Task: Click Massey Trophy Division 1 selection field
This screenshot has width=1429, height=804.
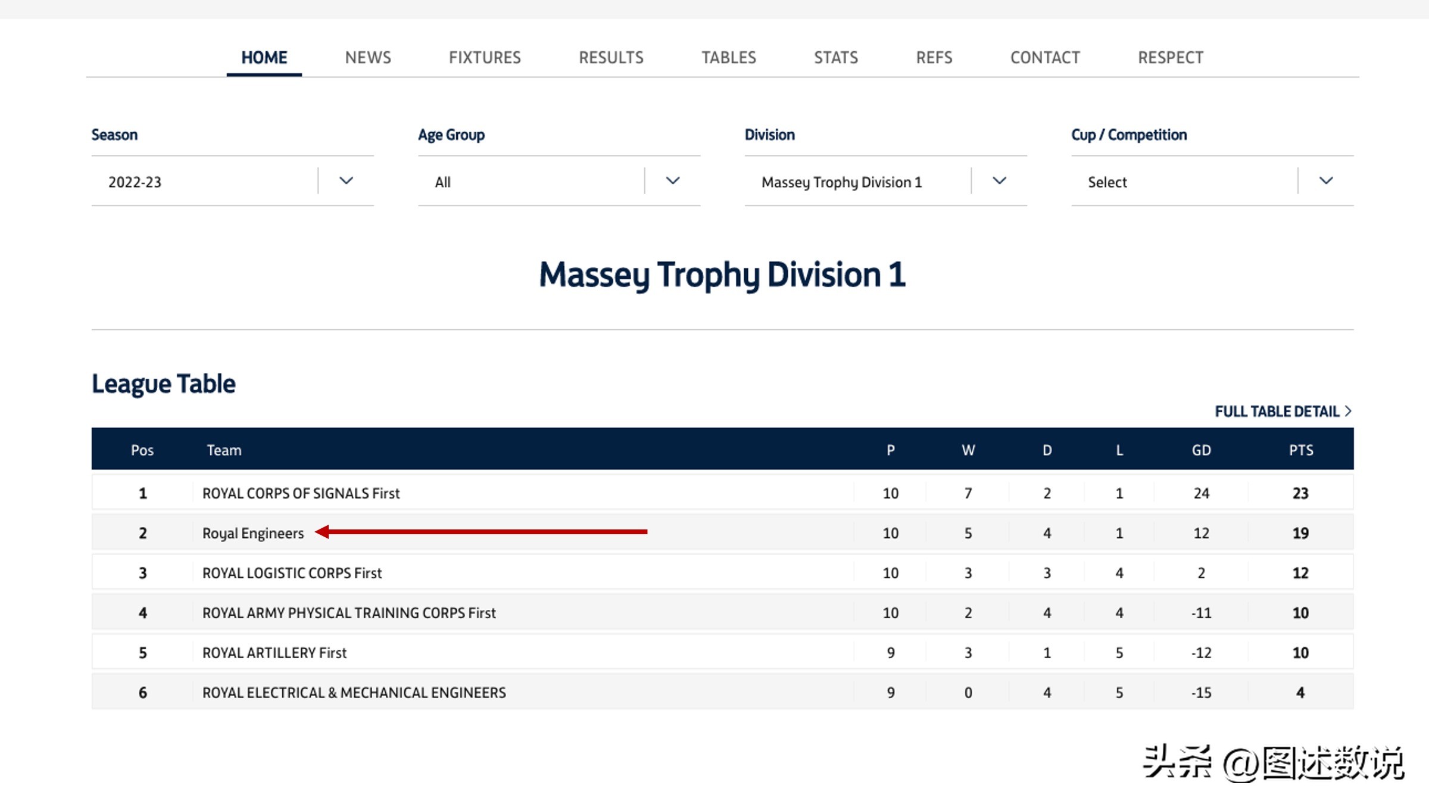Action: coord(842,182)
